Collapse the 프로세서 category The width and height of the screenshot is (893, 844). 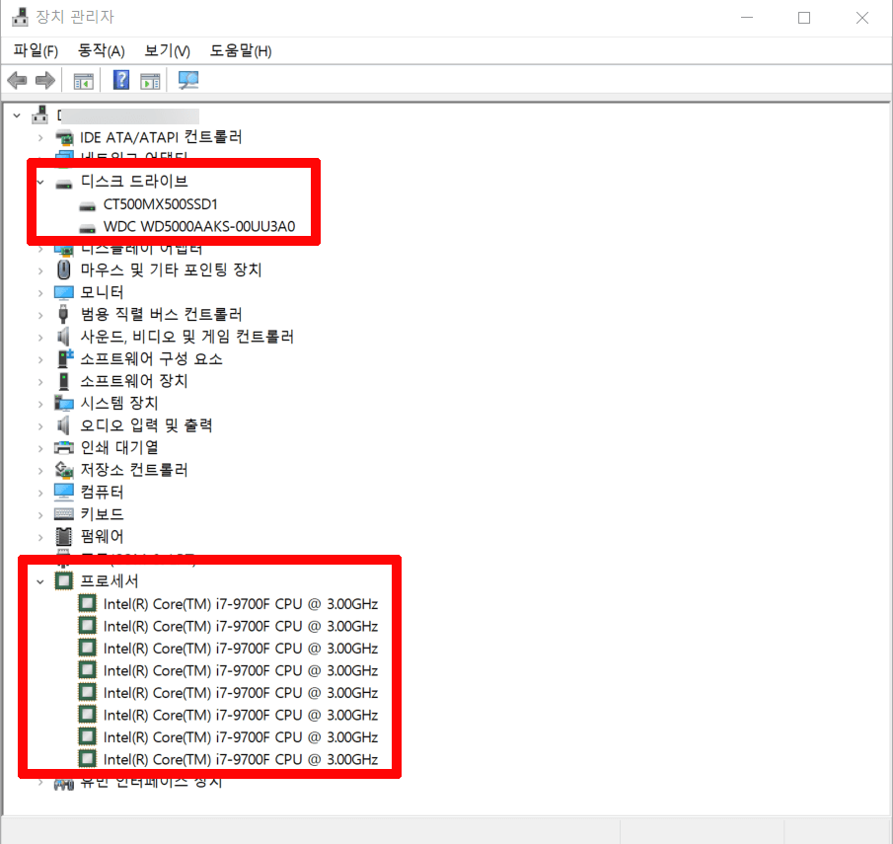point(39,580)
